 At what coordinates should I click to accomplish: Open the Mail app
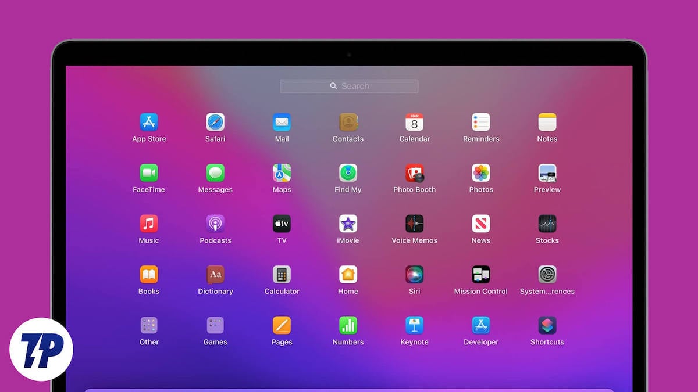282,122
